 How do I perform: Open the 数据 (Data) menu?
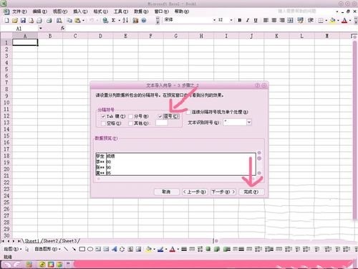[x=141, y=11]
